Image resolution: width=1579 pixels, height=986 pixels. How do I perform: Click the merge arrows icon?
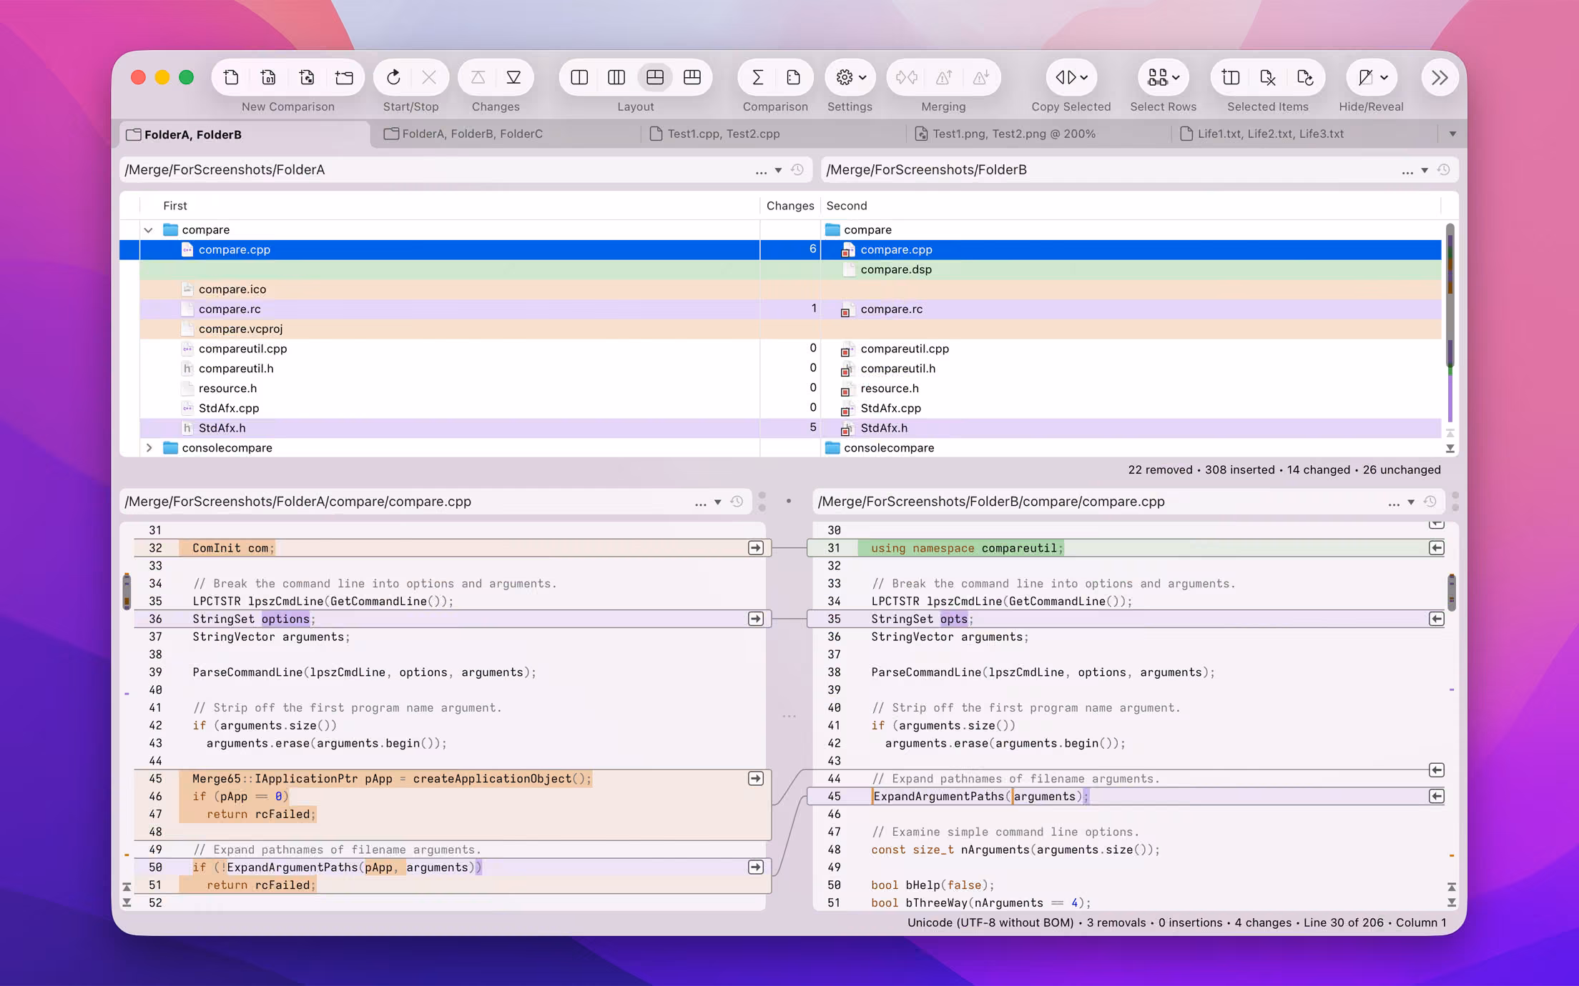(x=907, y=77)
